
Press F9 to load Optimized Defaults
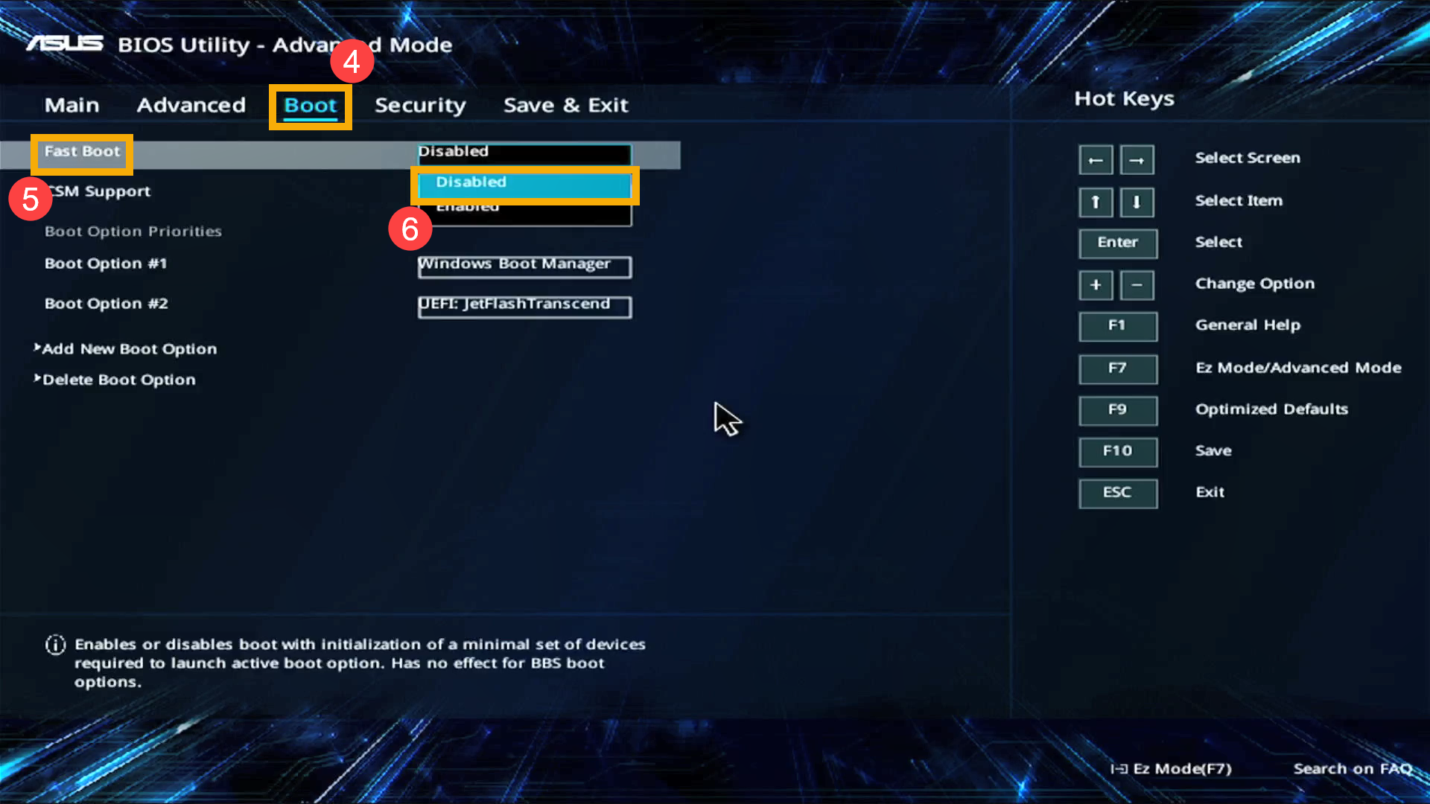click(x=1116, y=409)
